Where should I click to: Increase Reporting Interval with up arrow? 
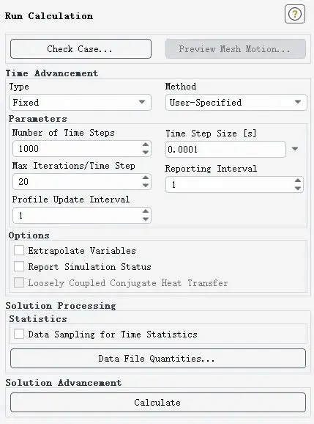pyautogui.click(x=298, y=180)
